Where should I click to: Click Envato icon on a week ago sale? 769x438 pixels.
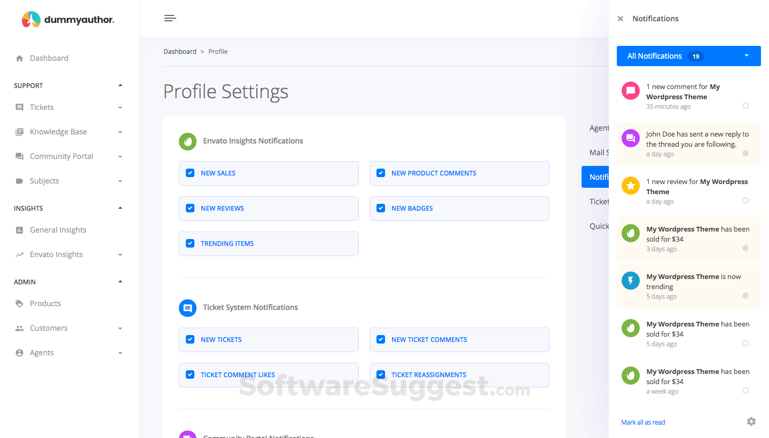631,376
